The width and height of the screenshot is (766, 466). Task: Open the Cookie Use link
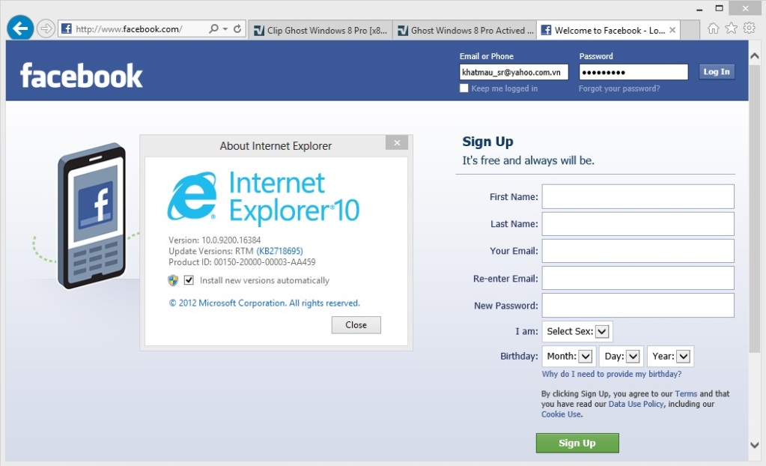562,414
